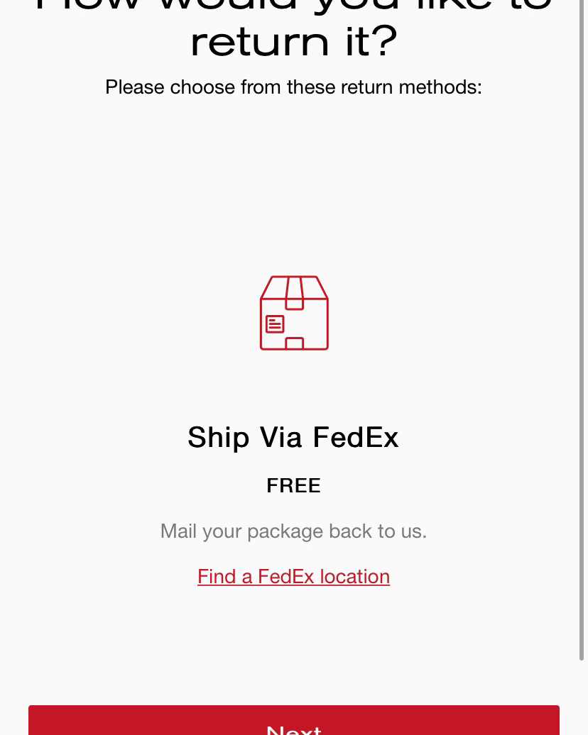Click the word 'FedEx' in the option title
This screenshot has height=735, width=588.
click(x=356, y=437)
